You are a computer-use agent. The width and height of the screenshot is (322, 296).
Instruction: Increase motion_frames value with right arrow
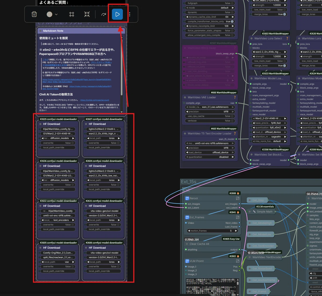236,231
